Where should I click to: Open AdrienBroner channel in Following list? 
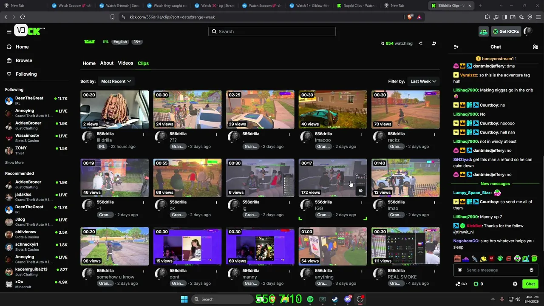36,125
